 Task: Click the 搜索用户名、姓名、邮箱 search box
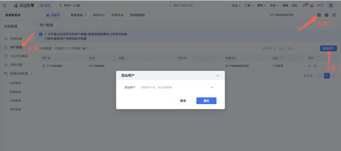(288, 49)
